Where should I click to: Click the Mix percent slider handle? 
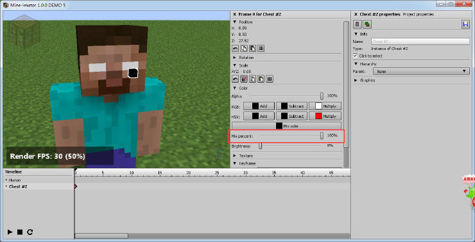[x=322, y=136]
